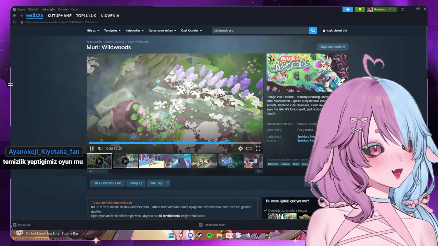
Task: Expand the Oynamanın Yolları dropdown
Action: [x=162, y=30]
